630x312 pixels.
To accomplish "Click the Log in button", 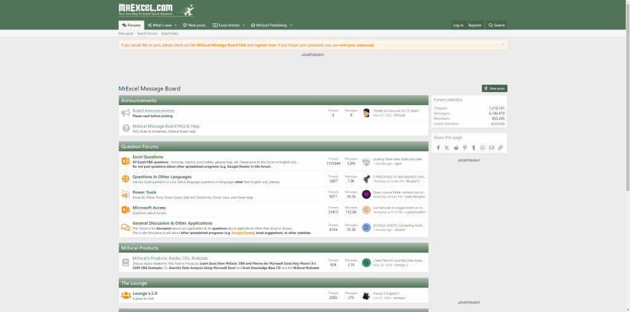I will [458, 25].
